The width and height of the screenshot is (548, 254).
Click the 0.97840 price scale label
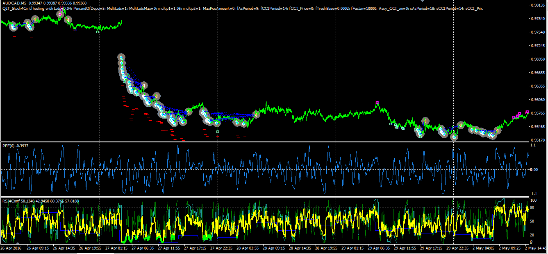point(537,19)
